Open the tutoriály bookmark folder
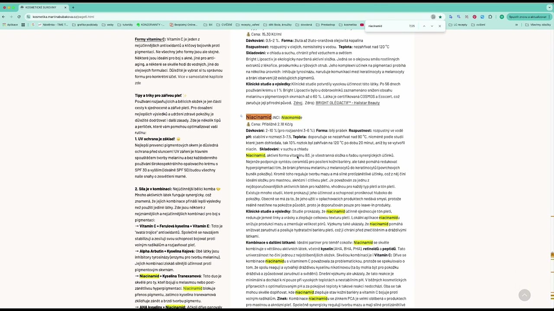 click(x=125, y=25)
